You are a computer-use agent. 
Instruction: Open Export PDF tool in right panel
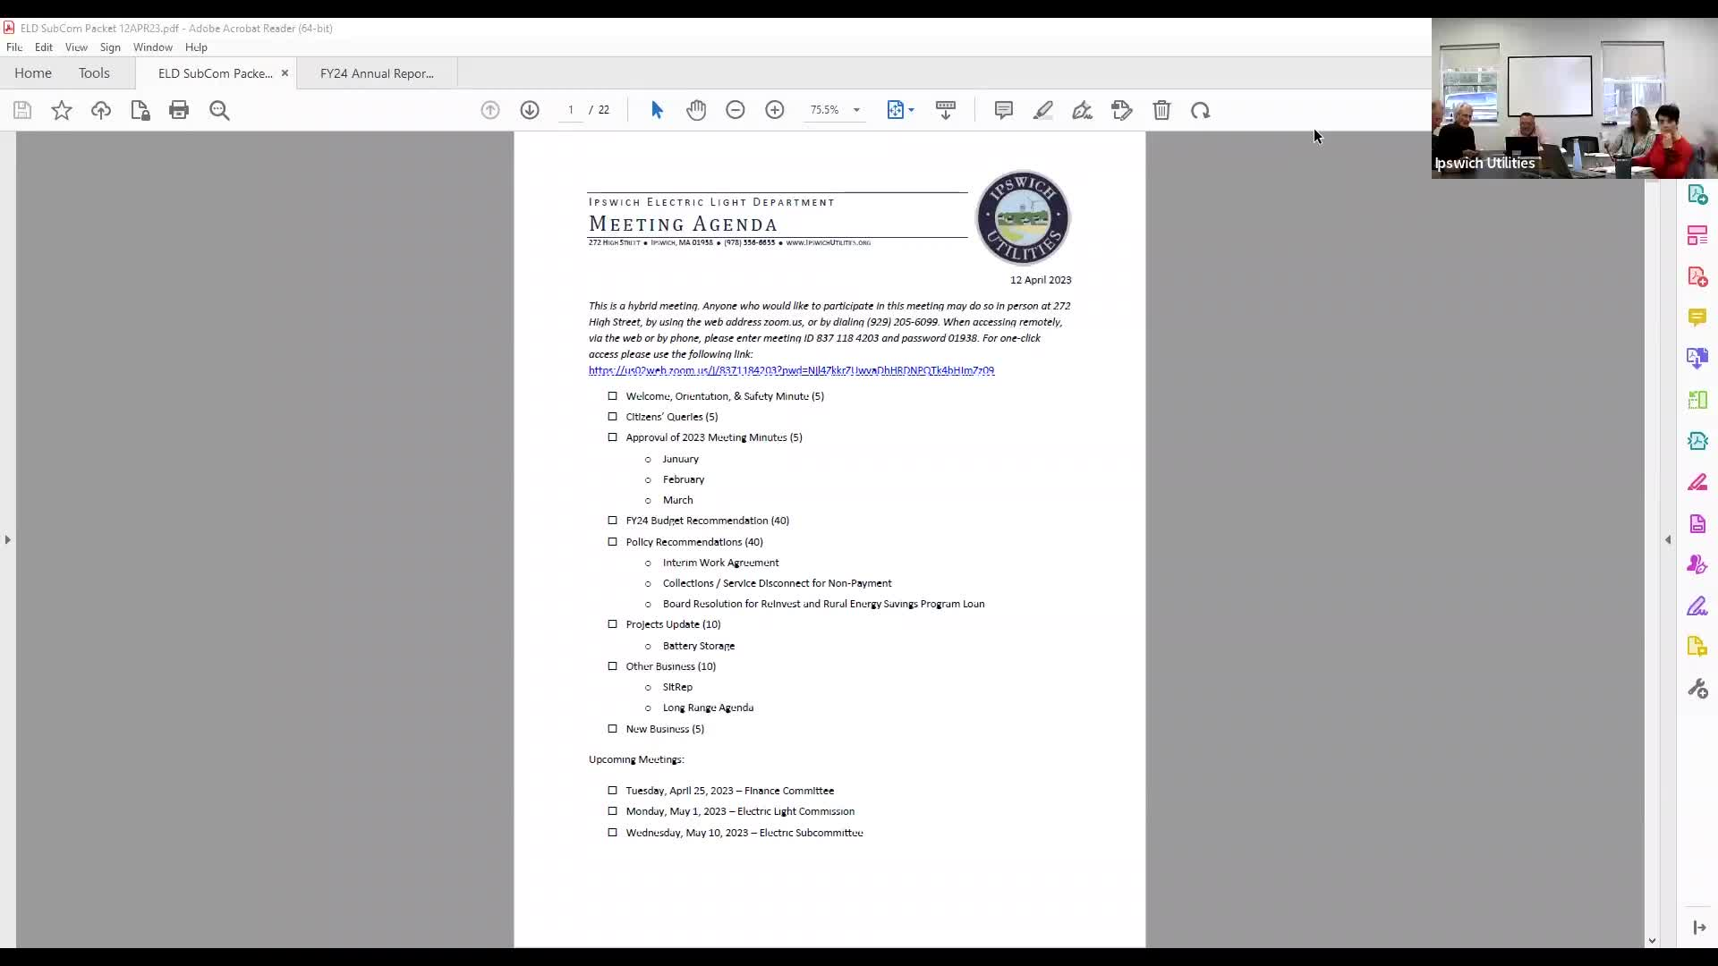coord(1697,194)
